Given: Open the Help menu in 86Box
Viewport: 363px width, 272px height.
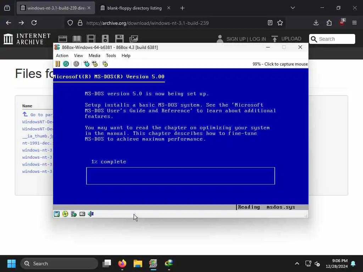Looking at the screenshot, I should click(126, 56).
